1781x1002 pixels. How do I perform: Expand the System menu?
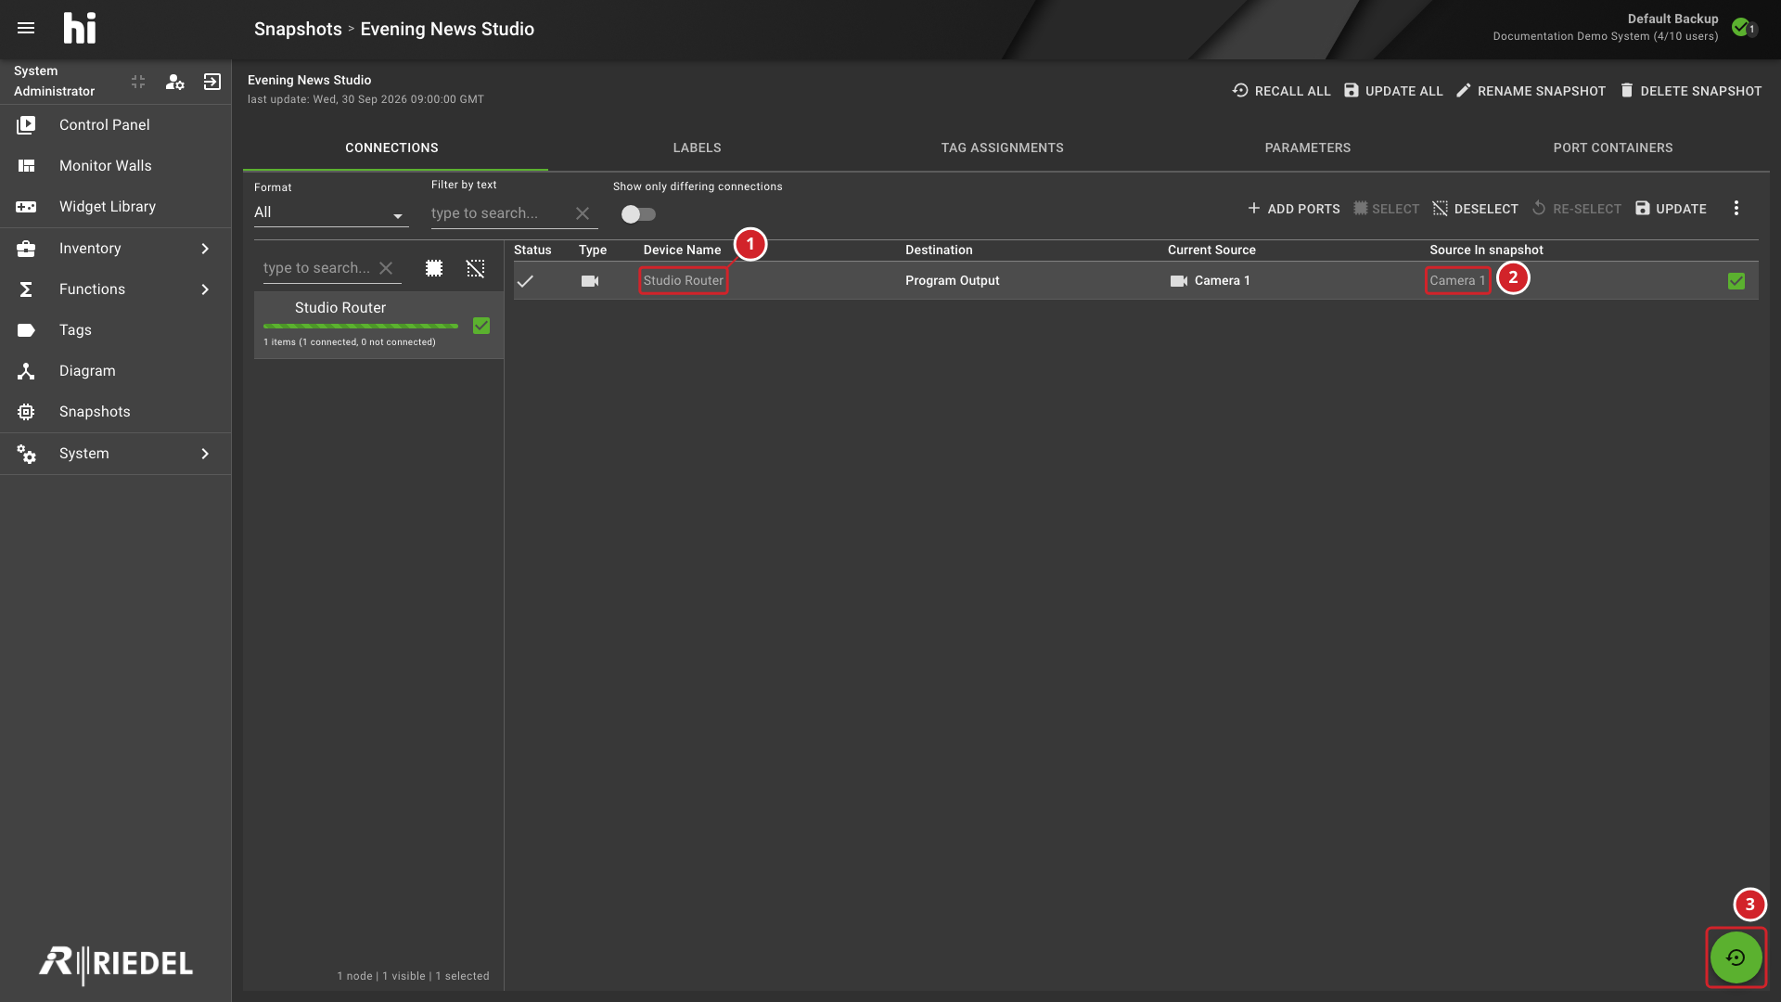point(115,453)
